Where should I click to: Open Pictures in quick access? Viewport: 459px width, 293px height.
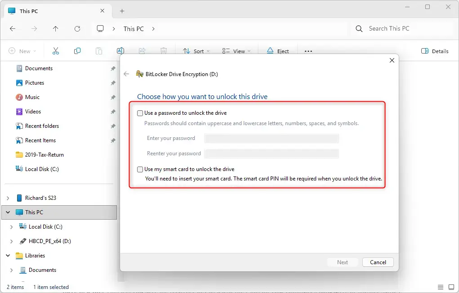[34, 83]
